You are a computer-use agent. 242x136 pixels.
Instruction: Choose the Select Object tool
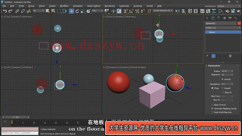pos(48,11)
